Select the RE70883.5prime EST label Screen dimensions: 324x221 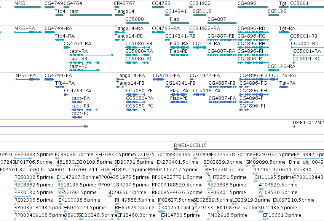click(x=34, y=155)
